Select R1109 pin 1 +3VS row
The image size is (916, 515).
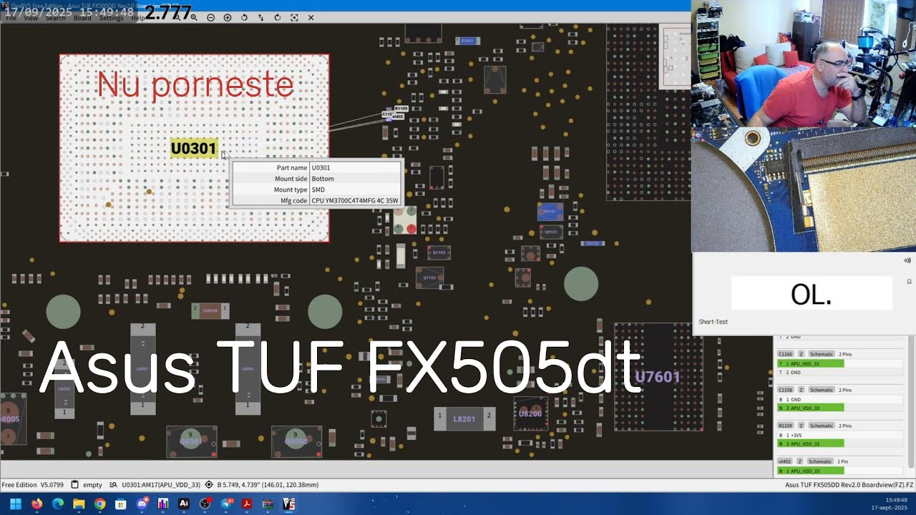[840, 435]
